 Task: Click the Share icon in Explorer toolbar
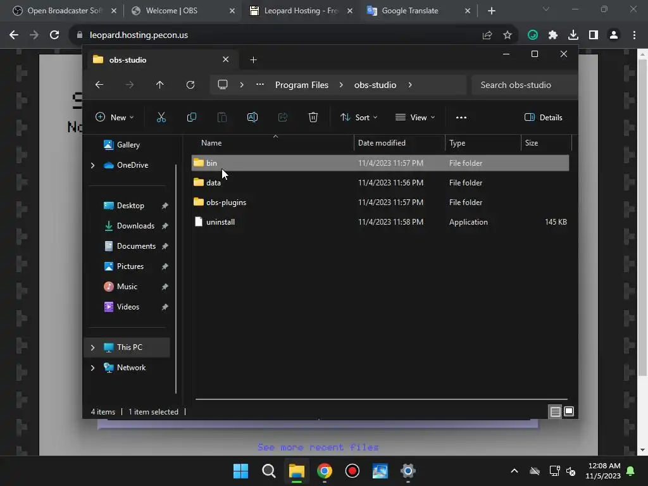pyautogui.click(x=283, y=117)
